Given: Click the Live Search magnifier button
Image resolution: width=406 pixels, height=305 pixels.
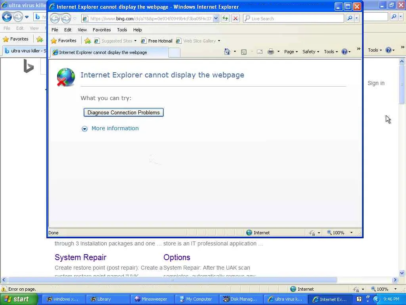Looking at the screenshot, I should click(x=350, y=18).
